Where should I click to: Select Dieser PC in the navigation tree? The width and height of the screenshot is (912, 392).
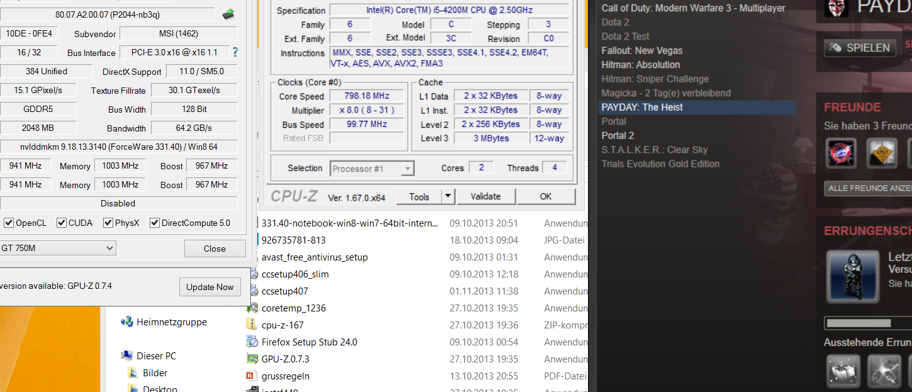[x=156, y=356]
